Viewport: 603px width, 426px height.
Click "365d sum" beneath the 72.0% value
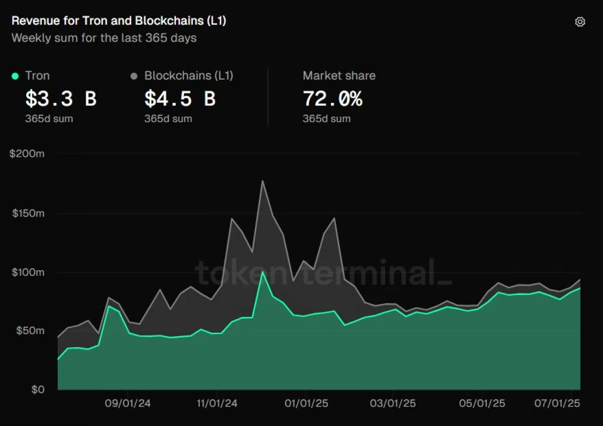[327, 119]
